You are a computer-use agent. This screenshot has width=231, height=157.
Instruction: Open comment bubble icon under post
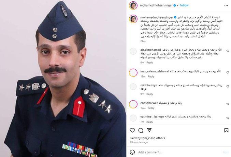(141, 130)
